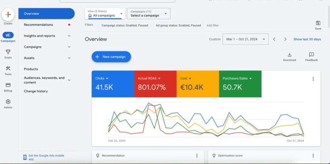Click the blue Clicks scorecard tile
The height and width of the screenshot is (164, 330).
(113, 84)
